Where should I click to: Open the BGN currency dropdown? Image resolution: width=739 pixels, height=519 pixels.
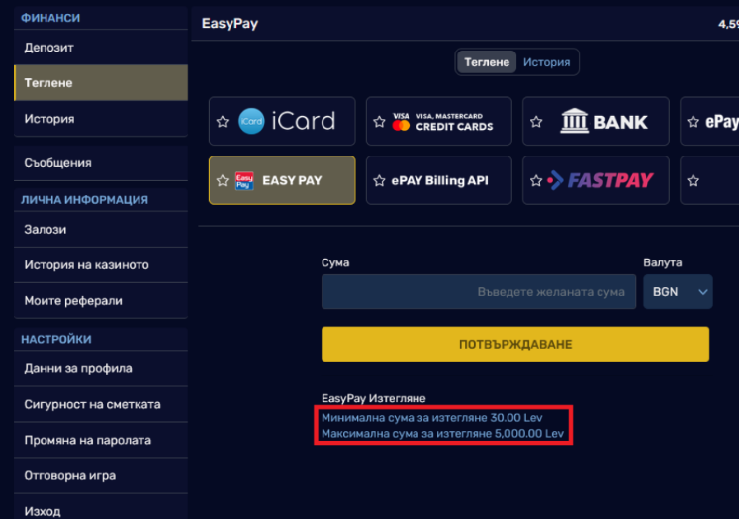(x=677, y=292)
